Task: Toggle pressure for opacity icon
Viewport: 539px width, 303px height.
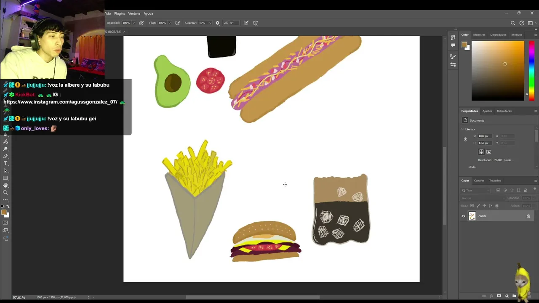Action: (x=141, y=23)
